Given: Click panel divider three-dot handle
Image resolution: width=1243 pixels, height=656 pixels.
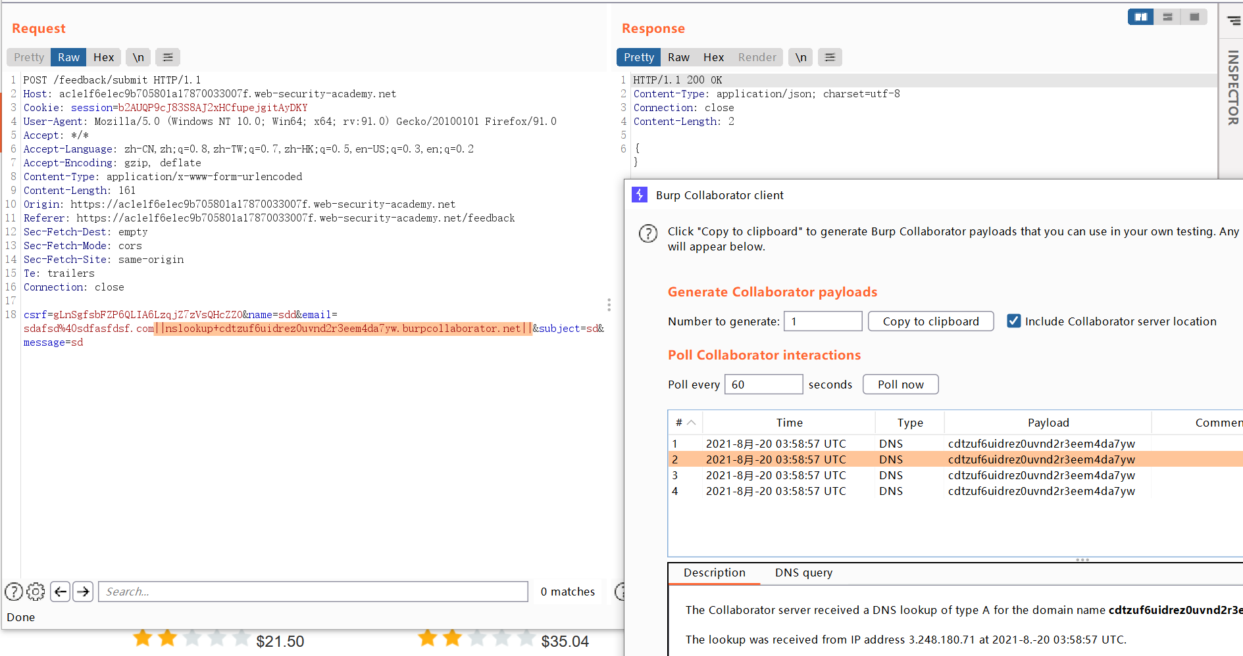Looking at the screenshot, I should (x=609, y=305).
